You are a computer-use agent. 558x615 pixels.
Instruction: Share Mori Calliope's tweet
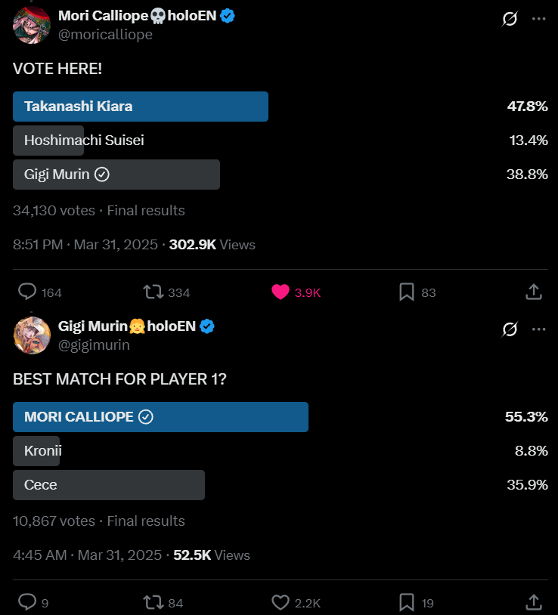tap(533, 292)
